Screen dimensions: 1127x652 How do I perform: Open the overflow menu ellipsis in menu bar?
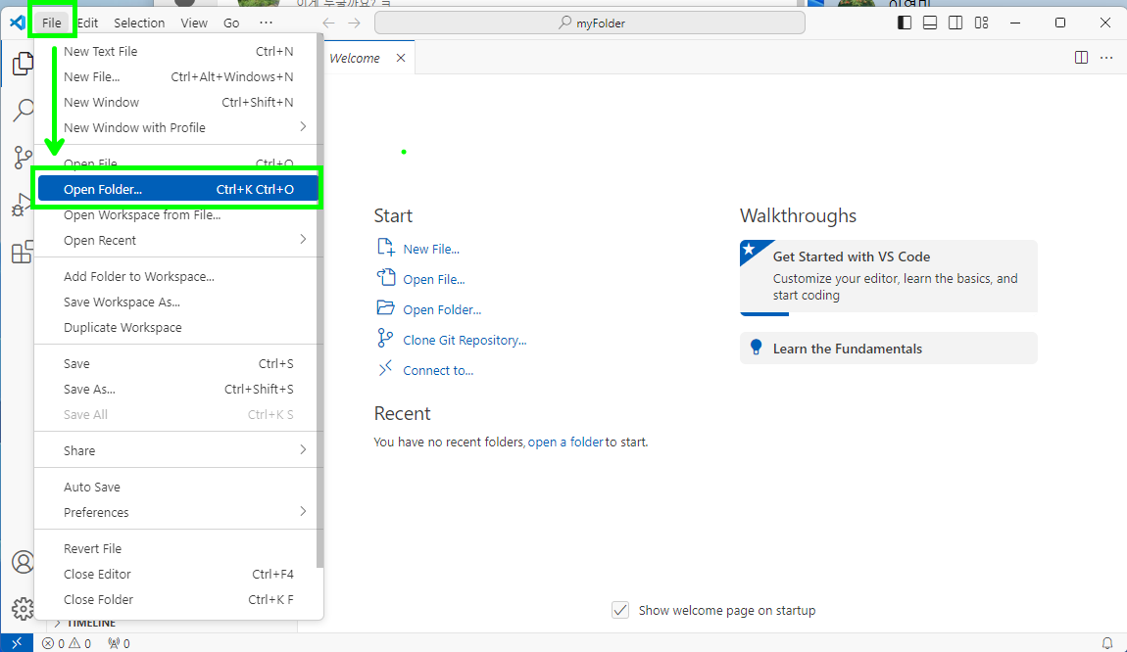click(x=266, y=23)
